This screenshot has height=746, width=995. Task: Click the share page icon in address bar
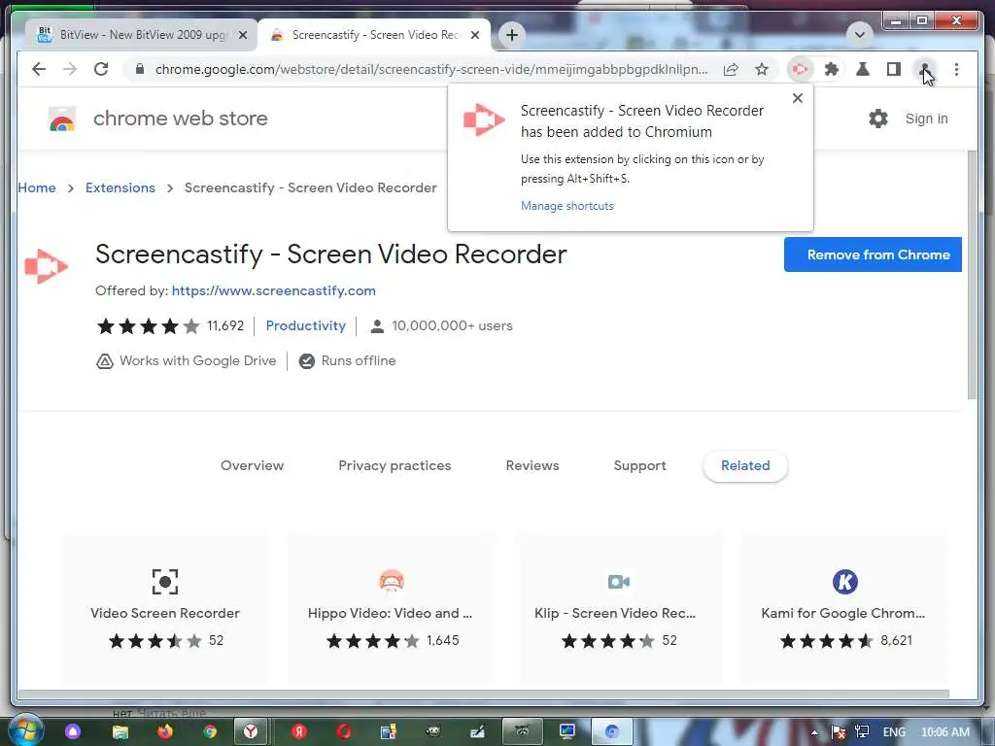click(x=731, y=69)
